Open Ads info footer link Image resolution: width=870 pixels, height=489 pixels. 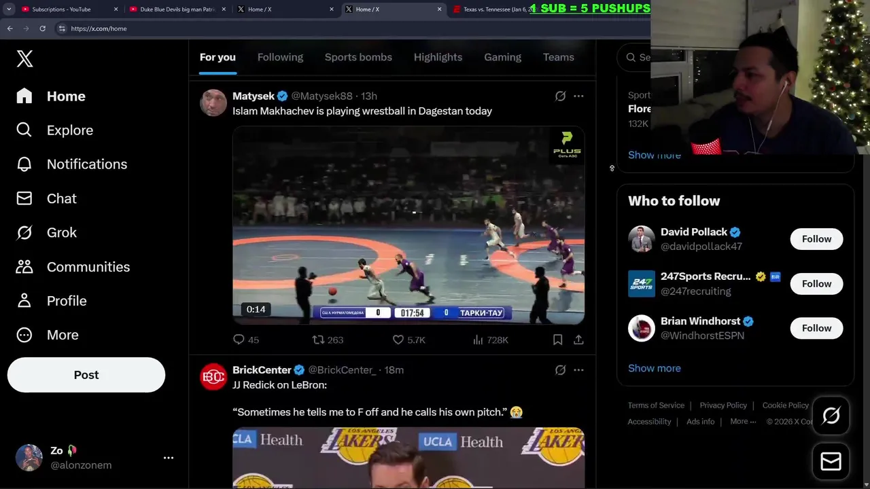pos(700,422)
